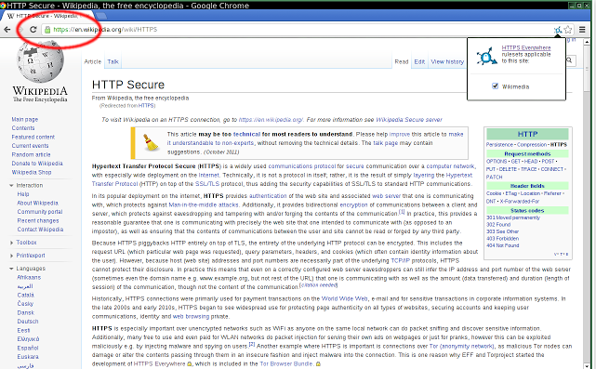Switch to Afrikaans language version
This screenshot has width=596, height=369.
pyautogui.click(x=29, y=277)
